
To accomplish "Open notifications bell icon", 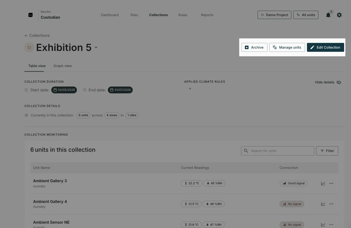I will [x=328, y=15].
